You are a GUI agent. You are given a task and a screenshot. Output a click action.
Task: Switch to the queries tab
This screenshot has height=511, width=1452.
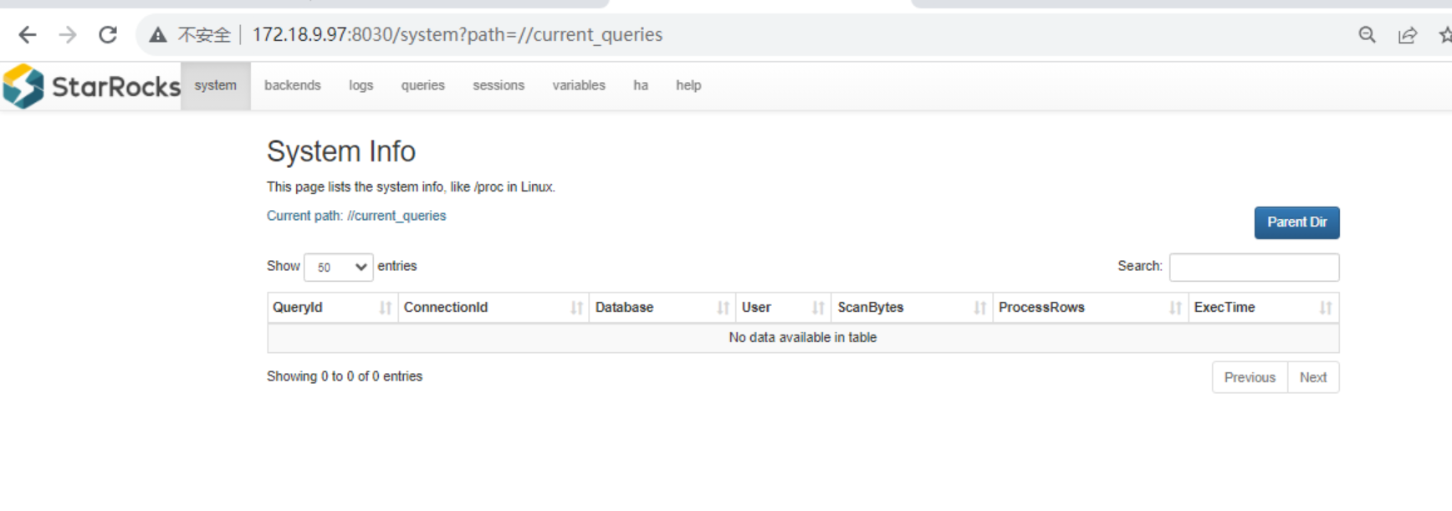click(x=422, y=85)
